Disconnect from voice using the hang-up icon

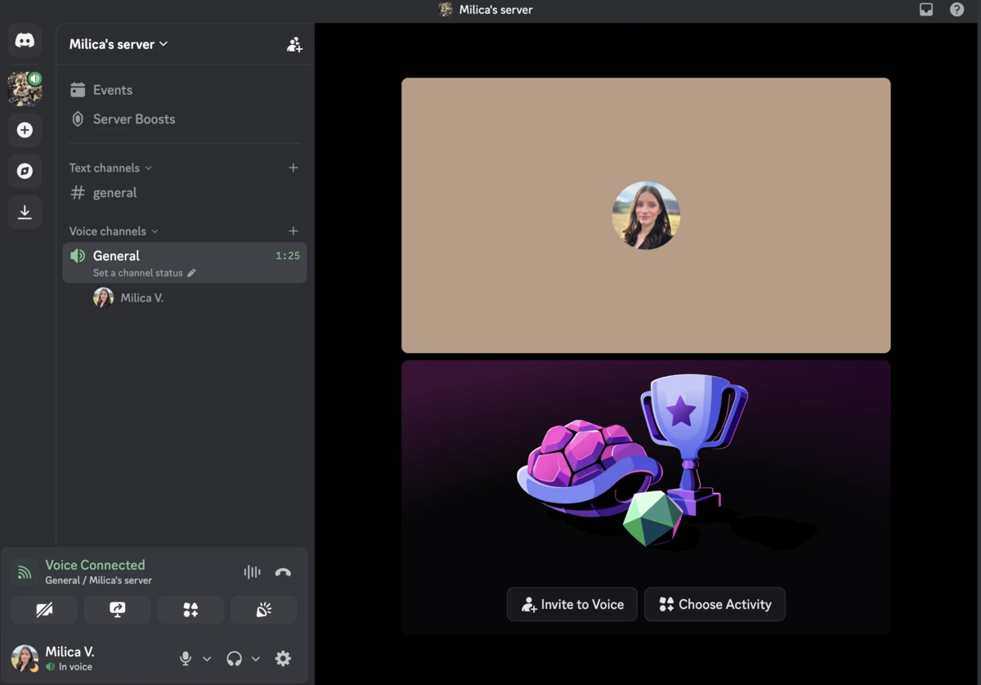click(x=283, y=571)
